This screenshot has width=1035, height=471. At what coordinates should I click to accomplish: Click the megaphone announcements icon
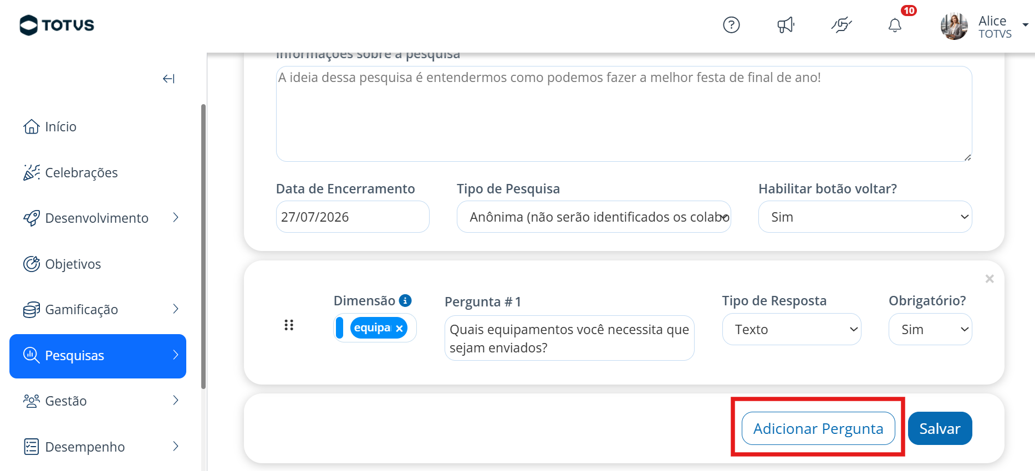coord(786,25)
